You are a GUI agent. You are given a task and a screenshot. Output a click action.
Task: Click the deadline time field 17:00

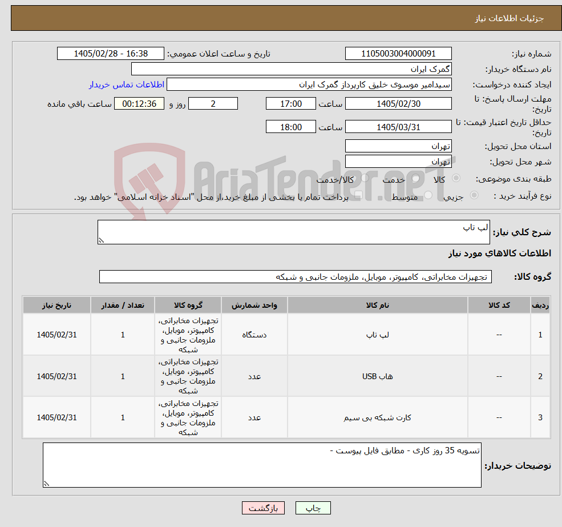(290, 104)
